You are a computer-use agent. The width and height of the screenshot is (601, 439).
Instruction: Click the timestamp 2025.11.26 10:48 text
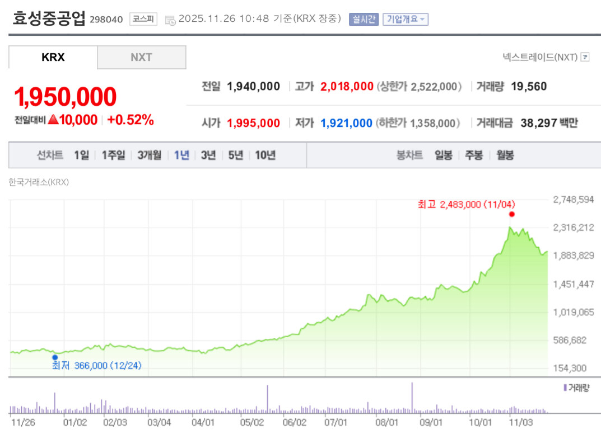click(x=224, y=19)
